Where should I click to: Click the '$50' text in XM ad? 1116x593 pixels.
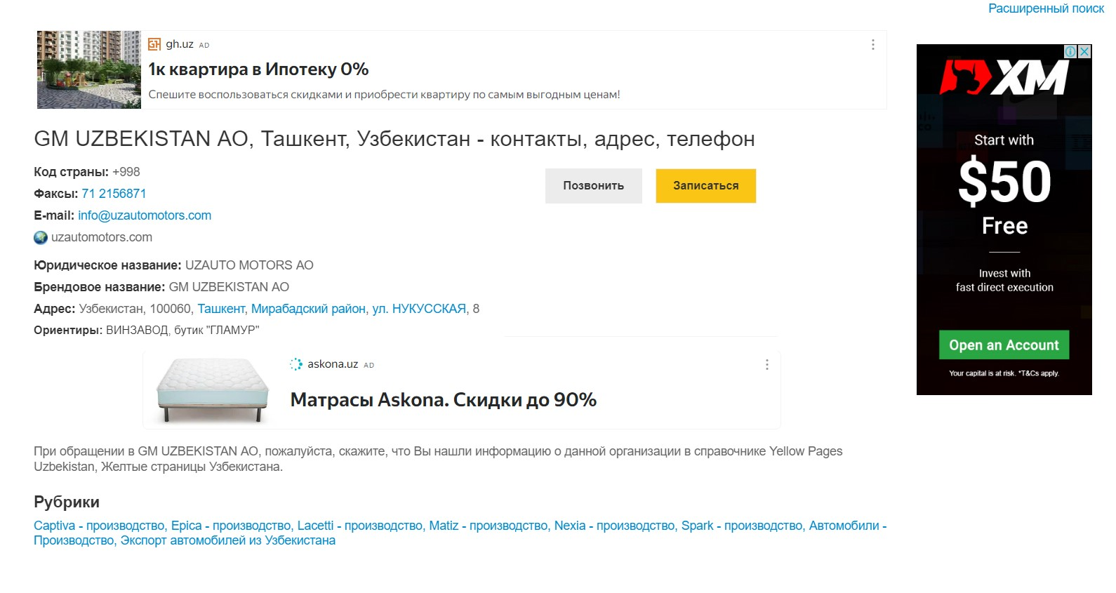tap(1004, 182)
